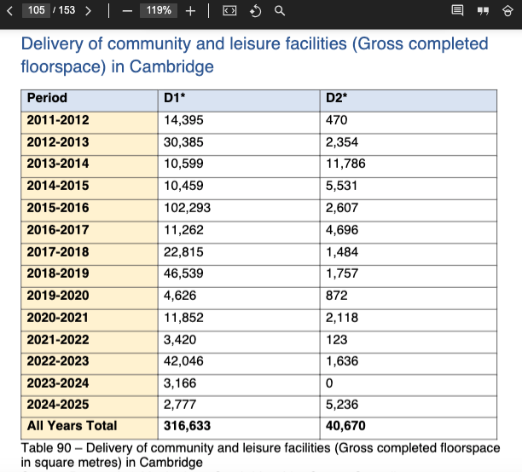522x472 pixels.
Task: Open the search magnifier tool
Action: coord(280,11)
